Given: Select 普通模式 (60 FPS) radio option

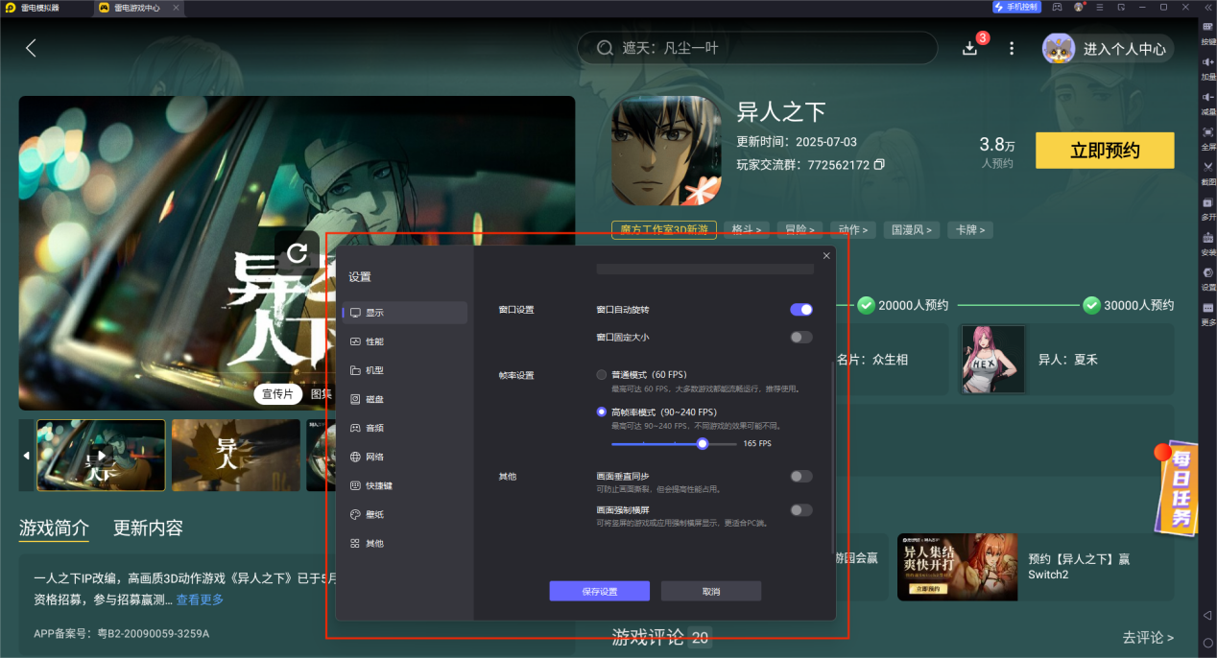Looking at the screenshot, I should pos(602,374).
